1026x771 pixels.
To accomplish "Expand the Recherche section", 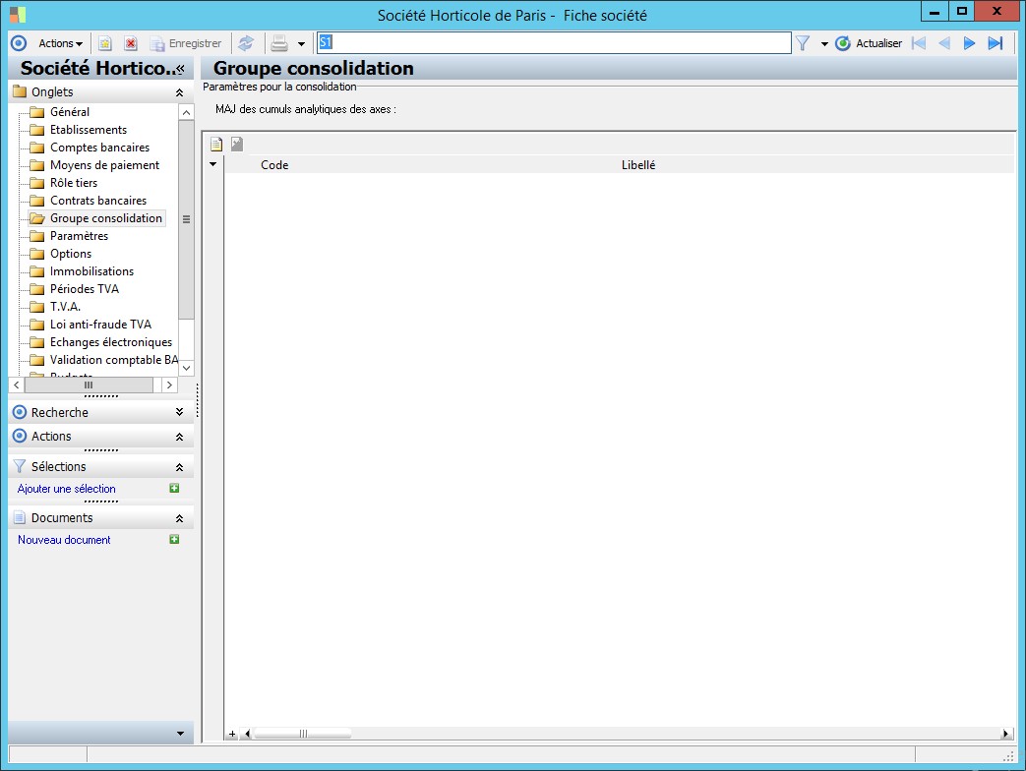I will [179, 412].
